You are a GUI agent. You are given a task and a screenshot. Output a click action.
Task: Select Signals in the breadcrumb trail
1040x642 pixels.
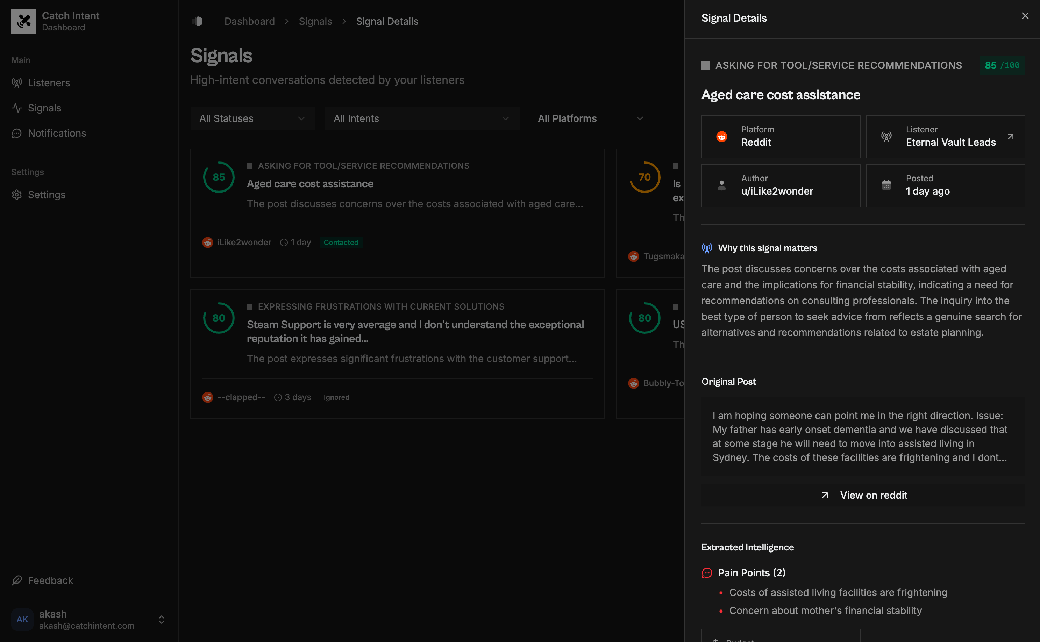[x=315, y=21]
